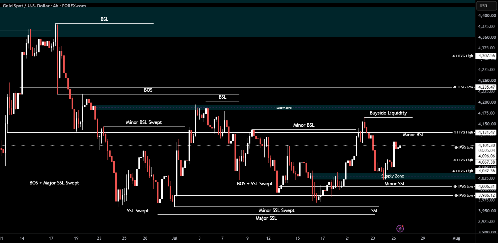Click the BOS + SSL Swept annotation

point(255,184)
